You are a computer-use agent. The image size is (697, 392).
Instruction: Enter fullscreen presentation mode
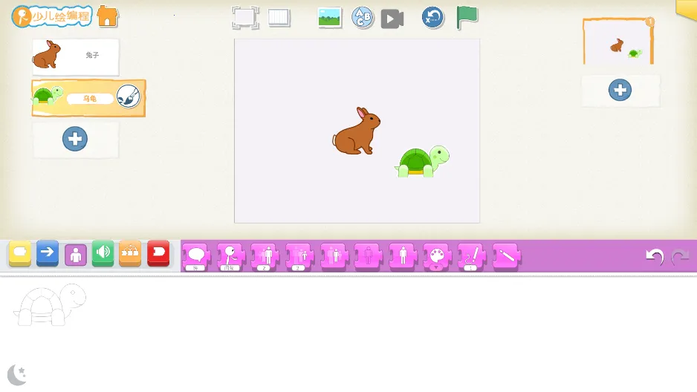coord(245,18)
